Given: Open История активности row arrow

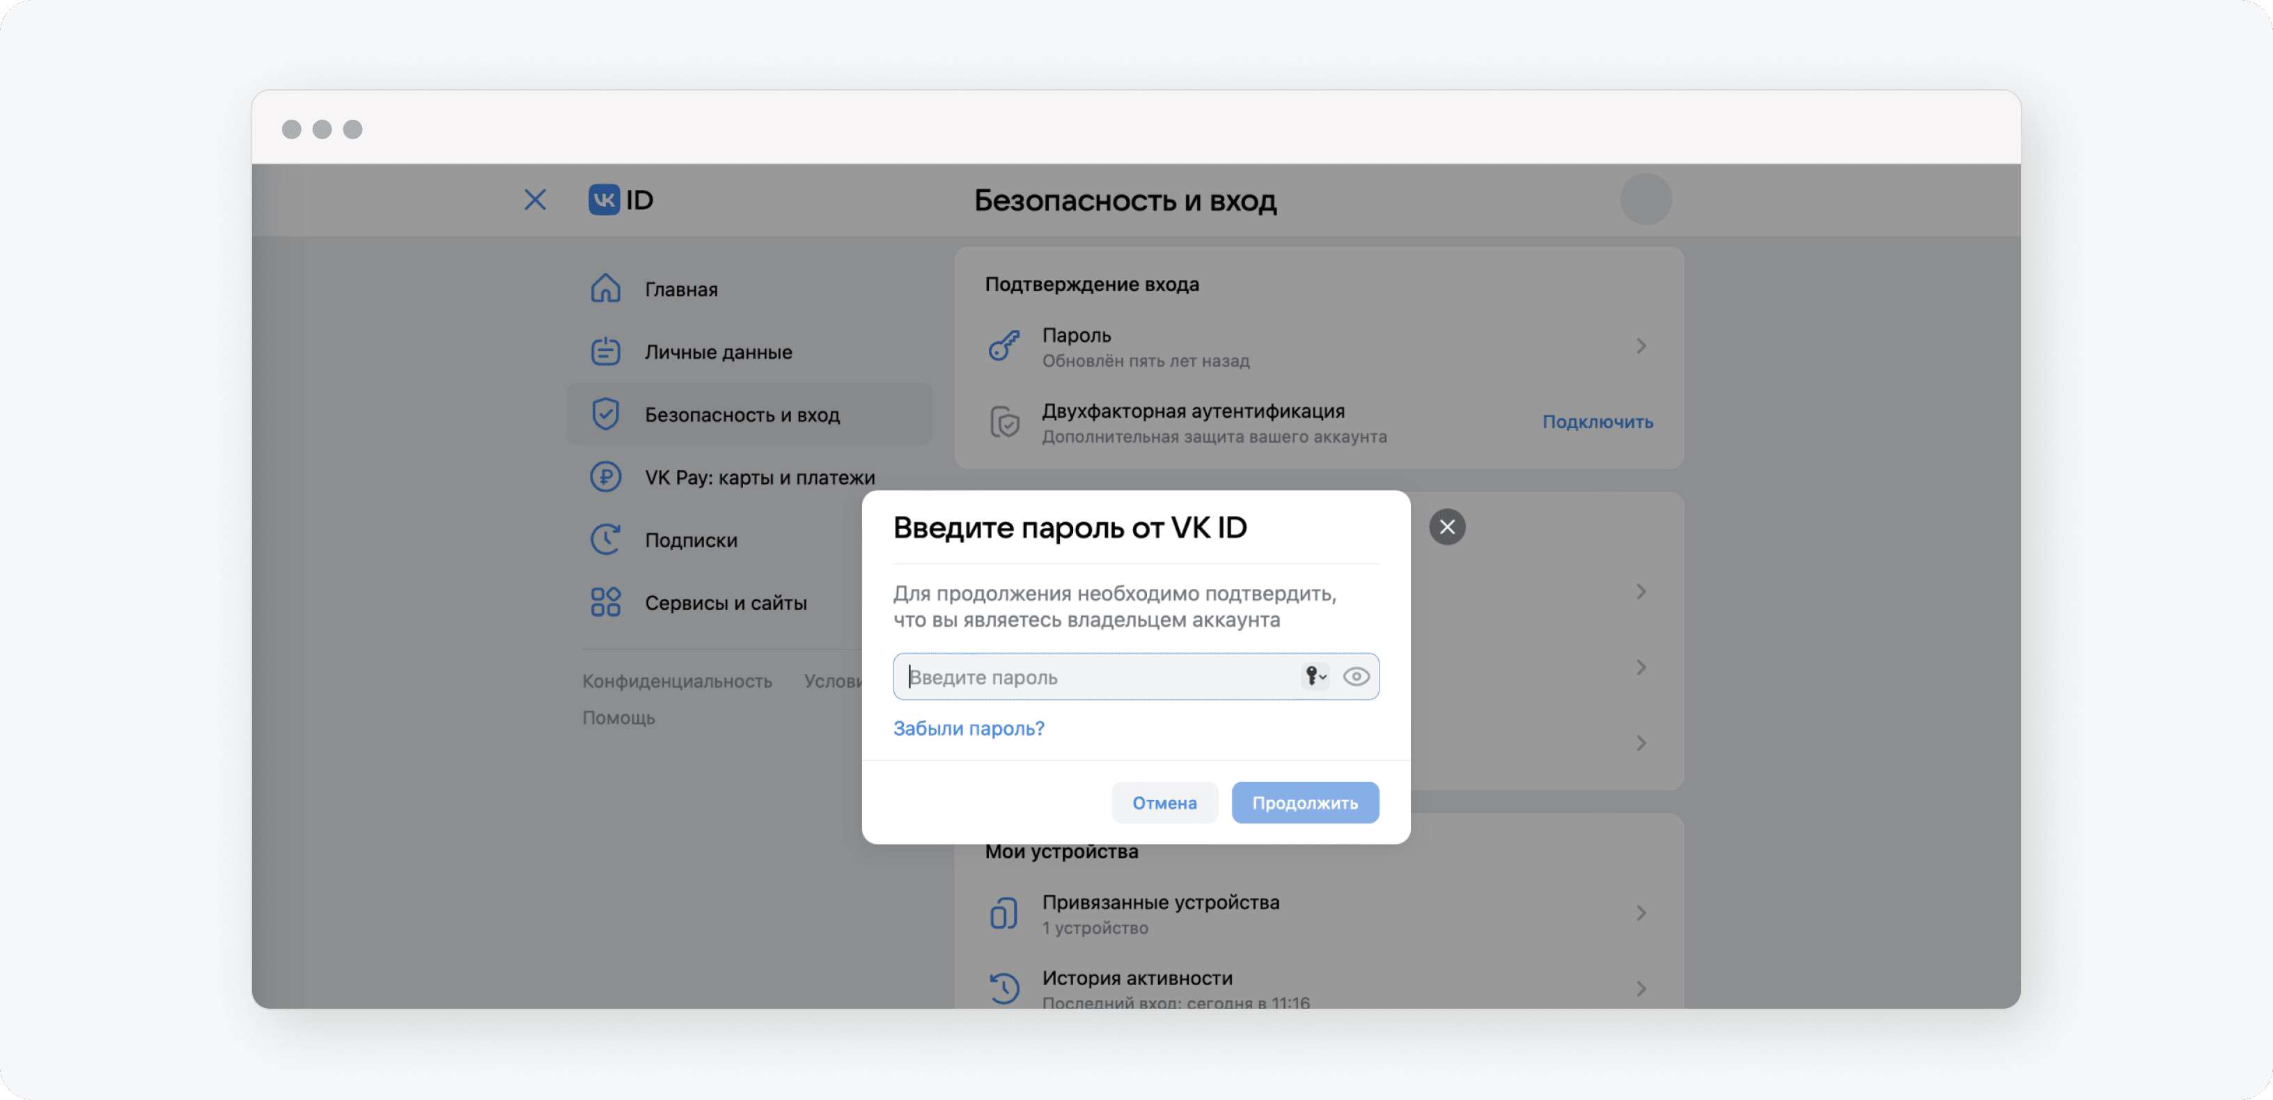Looking at the screenshot, I should click(1641, 989).
